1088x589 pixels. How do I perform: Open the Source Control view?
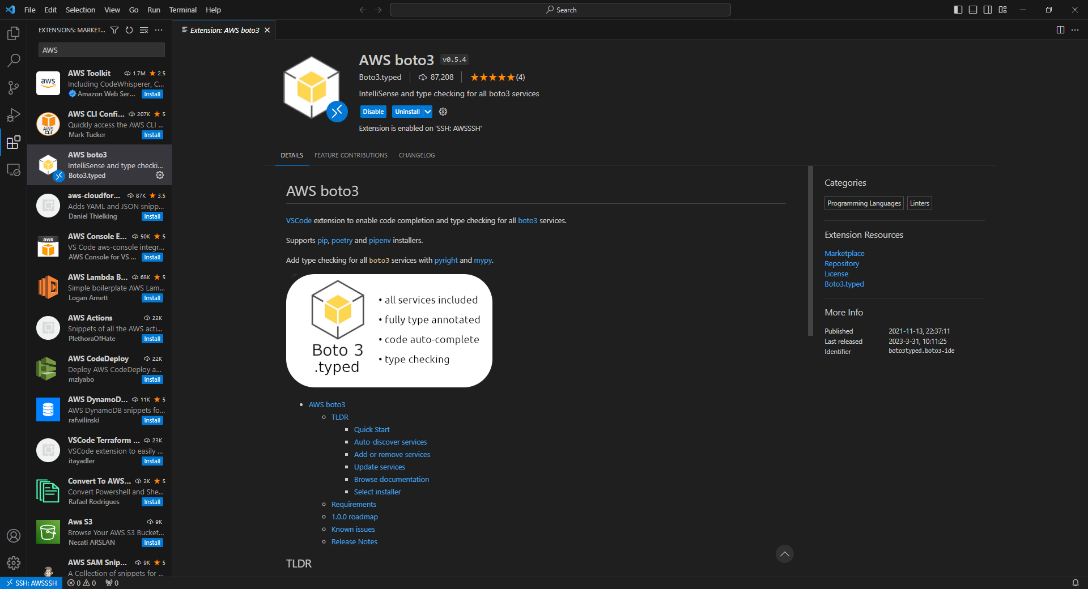14,88
